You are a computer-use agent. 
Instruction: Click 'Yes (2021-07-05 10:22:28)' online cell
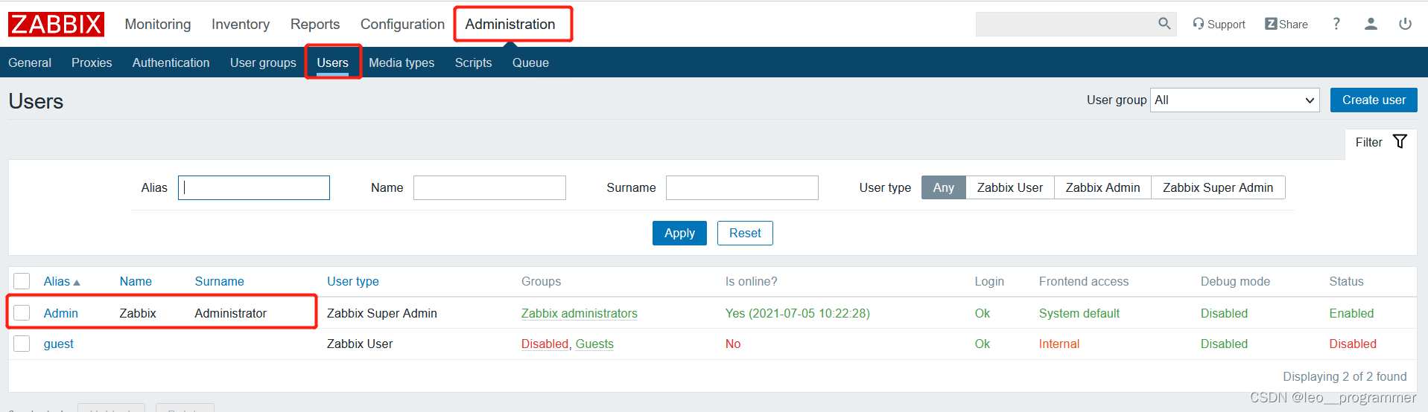797,313
